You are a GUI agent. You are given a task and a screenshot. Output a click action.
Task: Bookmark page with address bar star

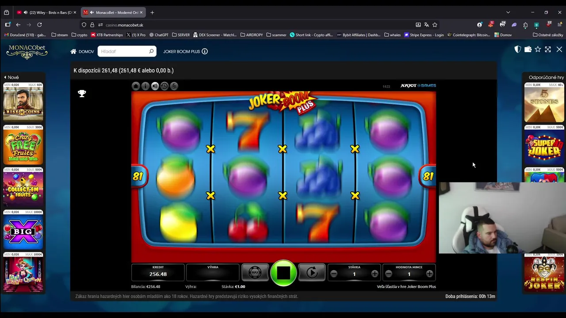coord(435,25)
